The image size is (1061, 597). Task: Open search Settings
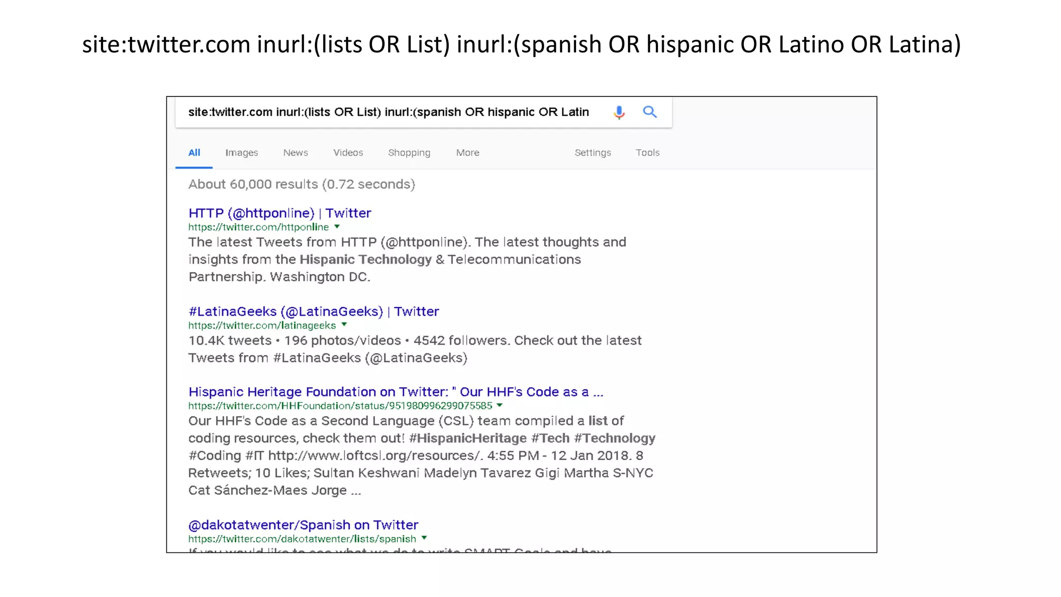click(593, 153)
